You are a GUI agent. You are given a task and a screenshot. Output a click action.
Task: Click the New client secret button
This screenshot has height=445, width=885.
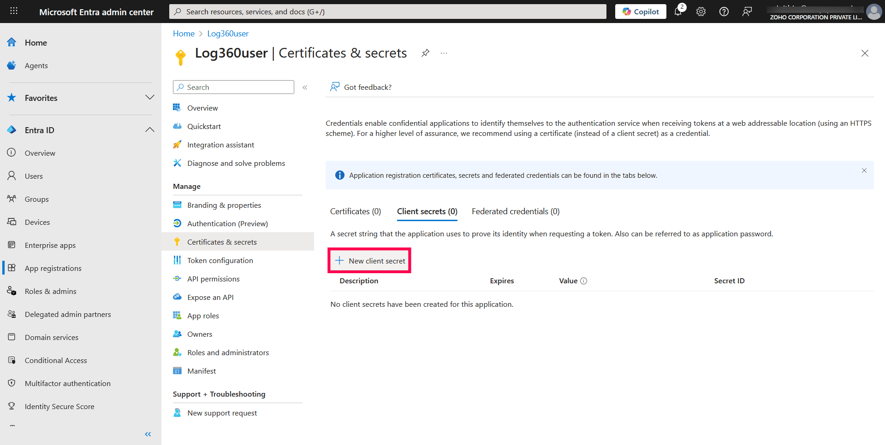[x=369, y=260]
